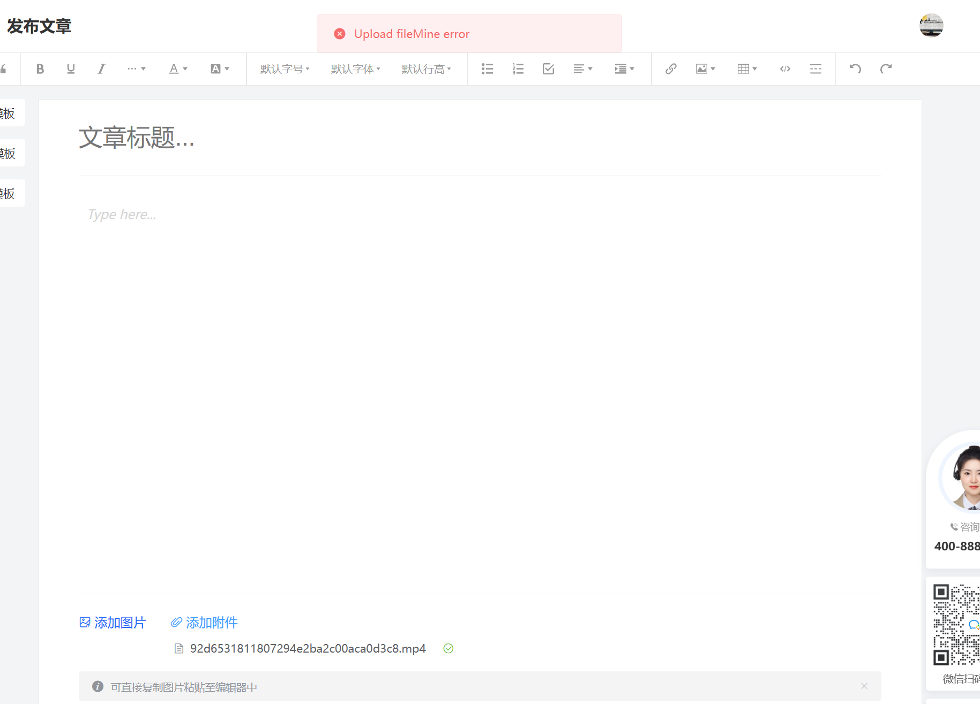980x704 pixels.
Task: Redo the last action
Action: [x=886, y=69]
